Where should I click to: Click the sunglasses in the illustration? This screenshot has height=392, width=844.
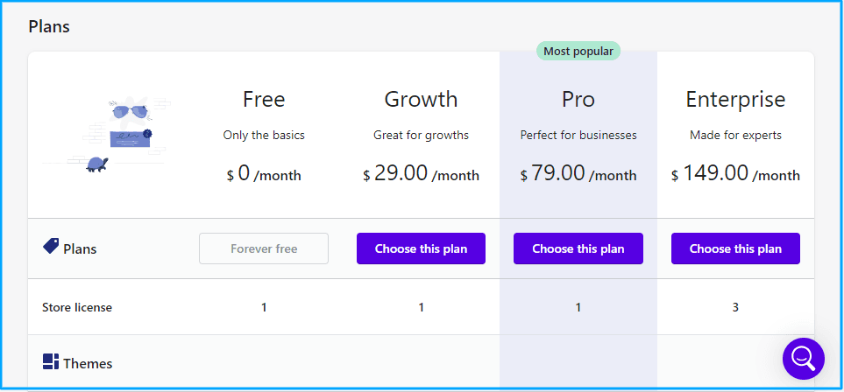coord(127,111)
